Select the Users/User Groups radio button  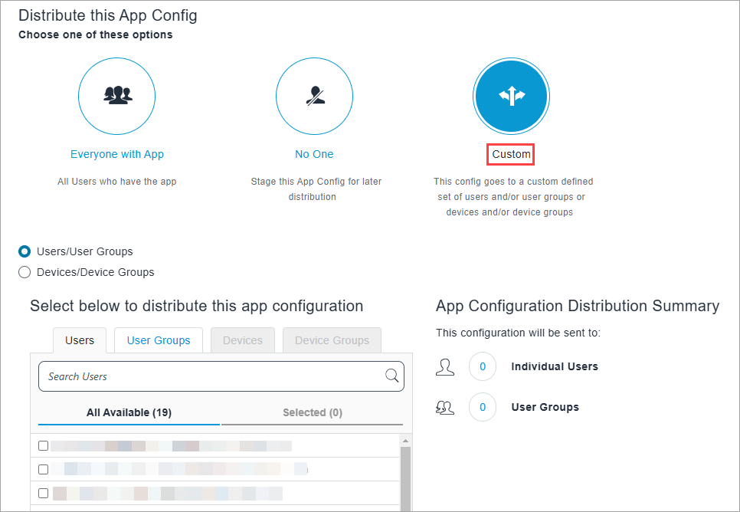(x=24, y=251)
